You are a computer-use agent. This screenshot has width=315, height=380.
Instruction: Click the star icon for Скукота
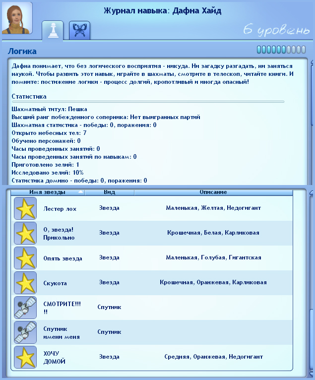click(25, 283)
